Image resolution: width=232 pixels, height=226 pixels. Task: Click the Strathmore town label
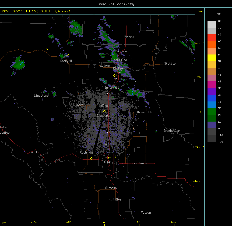pos(139,163)
